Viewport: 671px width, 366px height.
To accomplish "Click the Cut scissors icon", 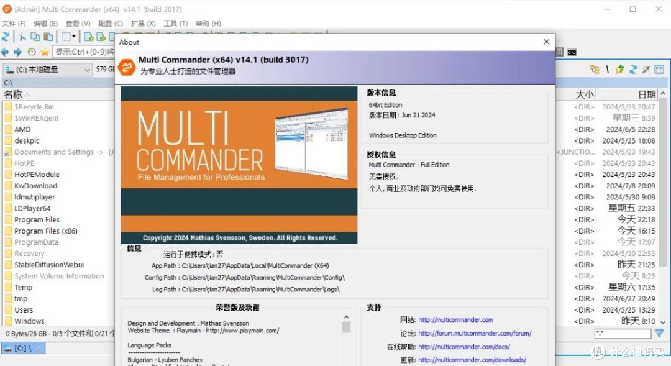I will click(22, 37).
